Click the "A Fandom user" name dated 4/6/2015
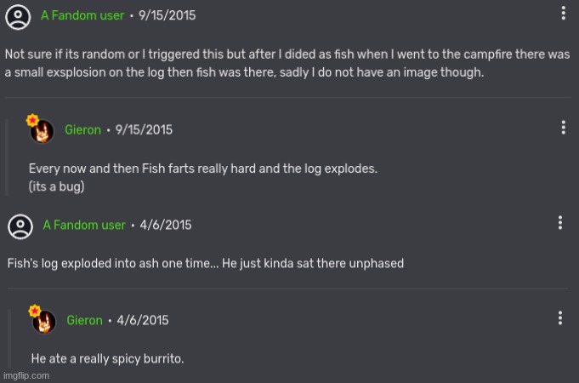The width and height of the screenshot is (579, 383). [x=84, y=225]
